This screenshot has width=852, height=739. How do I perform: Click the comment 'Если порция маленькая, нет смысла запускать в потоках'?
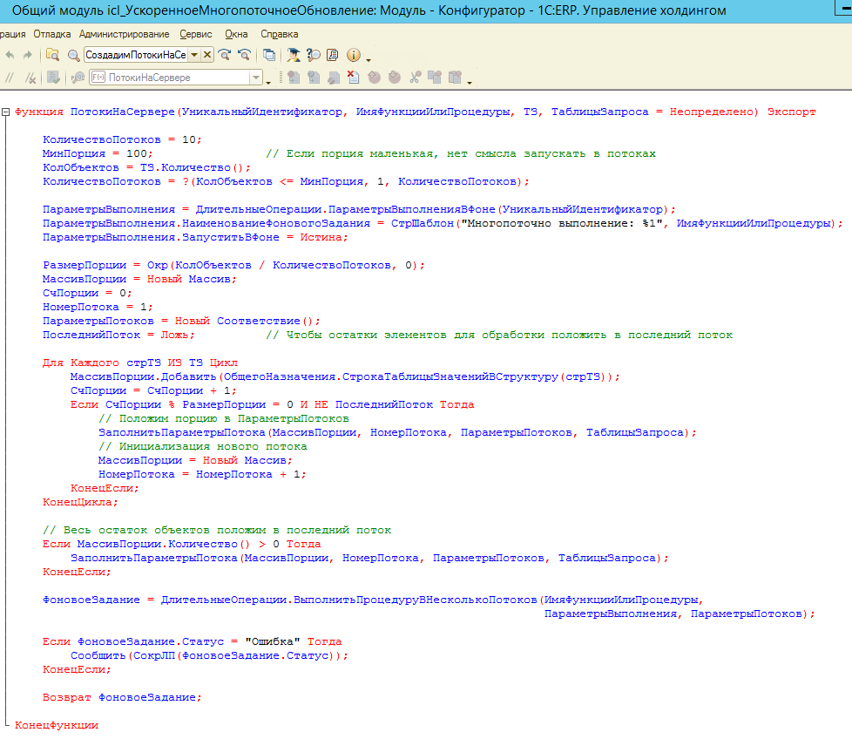pos(461,153)
